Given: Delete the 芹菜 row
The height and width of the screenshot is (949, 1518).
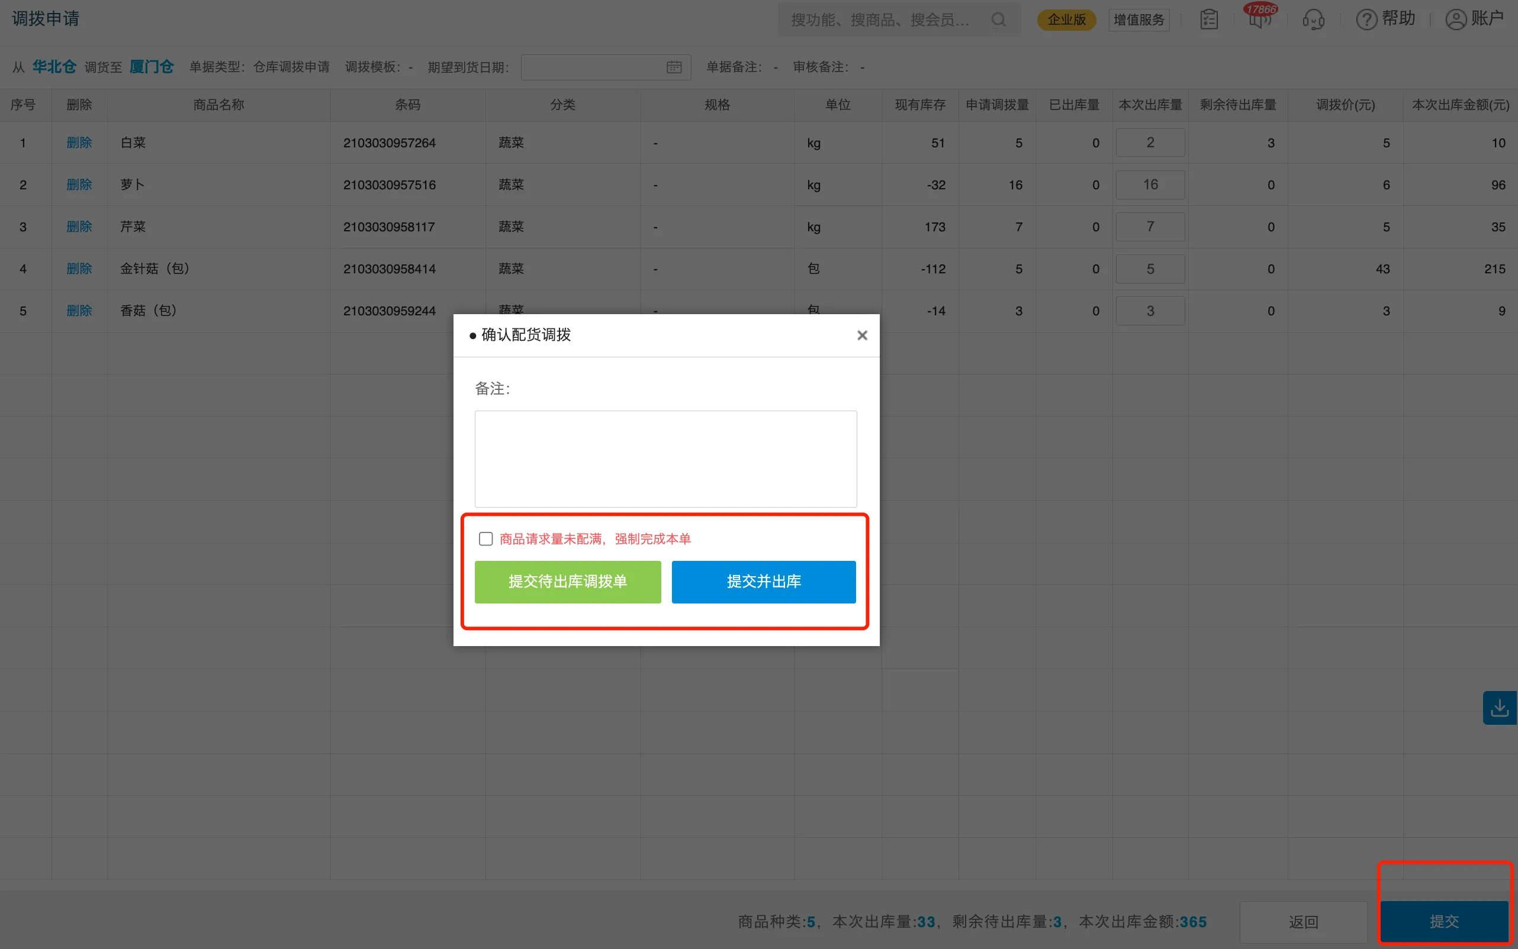Looking at the screenshot, I should [79, 227].
